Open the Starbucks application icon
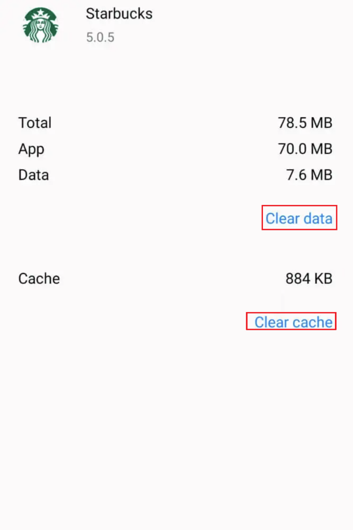Screen dimensions: 353x530 (x=40, y=26)
